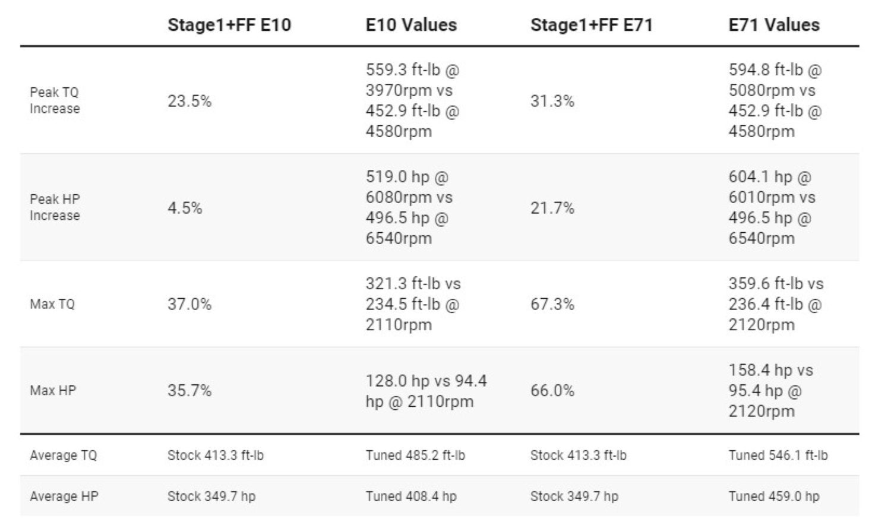Click the Tuned 546.1 ft-lb cell

click(x=778, y=456)
